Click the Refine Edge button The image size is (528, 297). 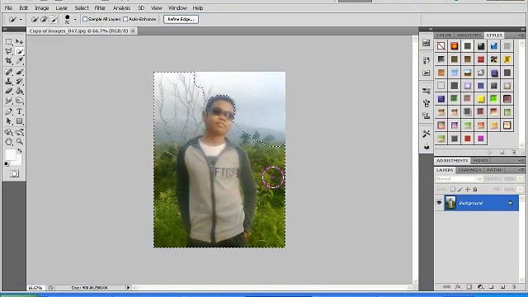click(181, 19)
